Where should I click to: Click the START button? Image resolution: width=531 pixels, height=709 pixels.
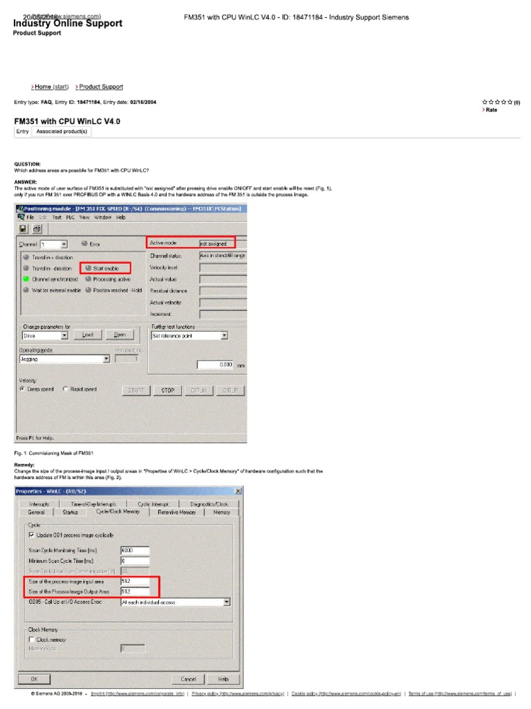[136, 391]
